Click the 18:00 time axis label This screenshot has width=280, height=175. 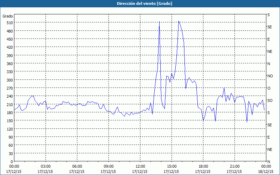(203, 167)
